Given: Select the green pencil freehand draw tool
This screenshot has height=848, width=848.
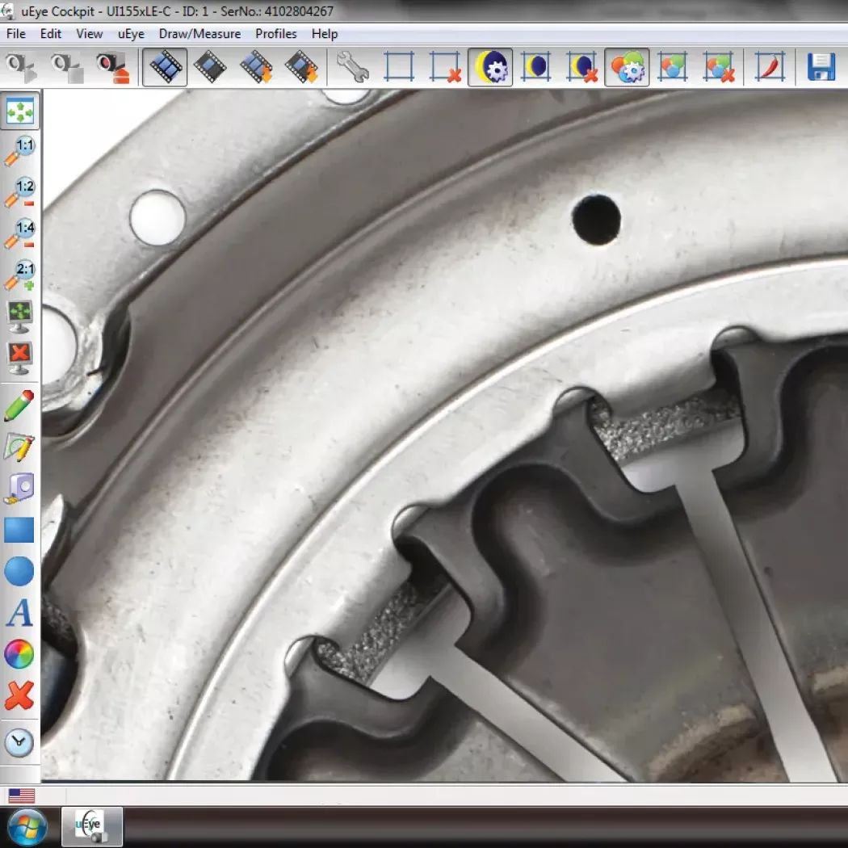Looking at the screenshot, I should (x=19, y=405).
